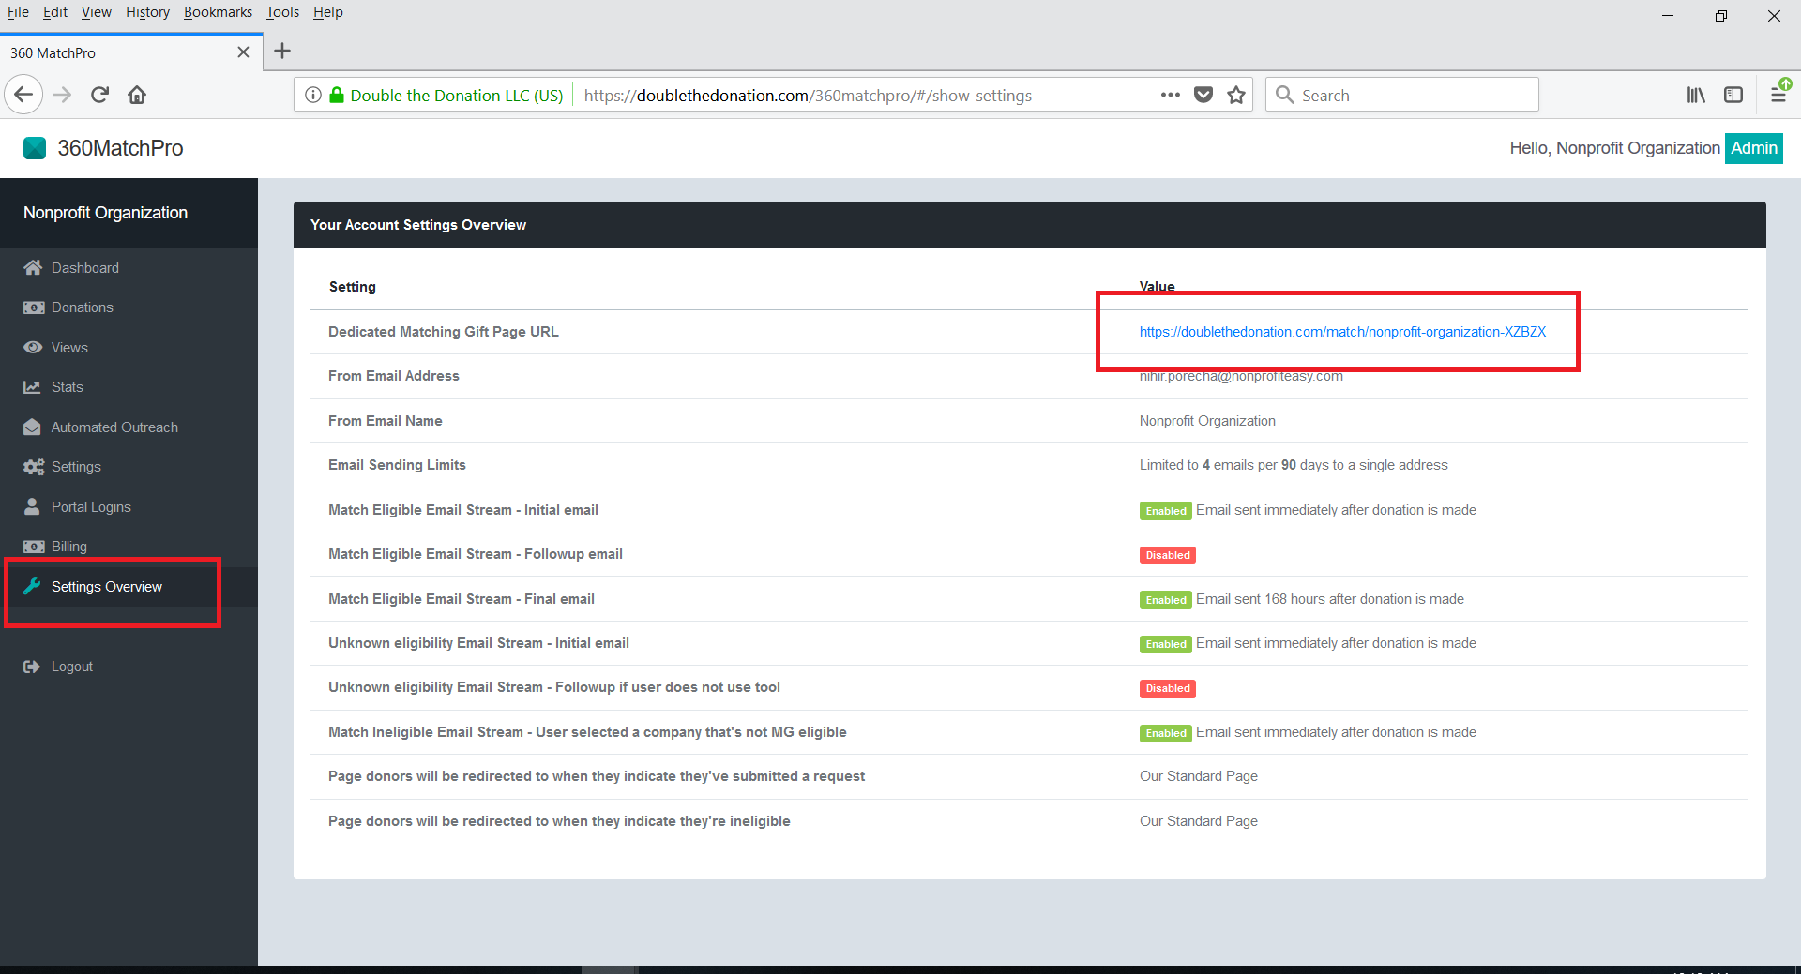
Task: Click the Portal Logins user icon
Action: coord(32,507)
